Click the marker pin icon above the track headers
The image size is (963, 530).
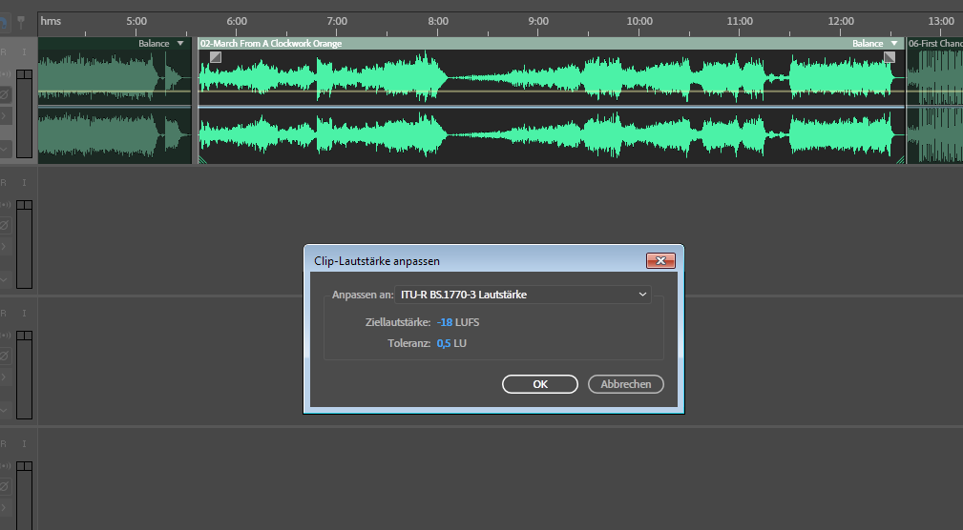click(x=21, y=20)
